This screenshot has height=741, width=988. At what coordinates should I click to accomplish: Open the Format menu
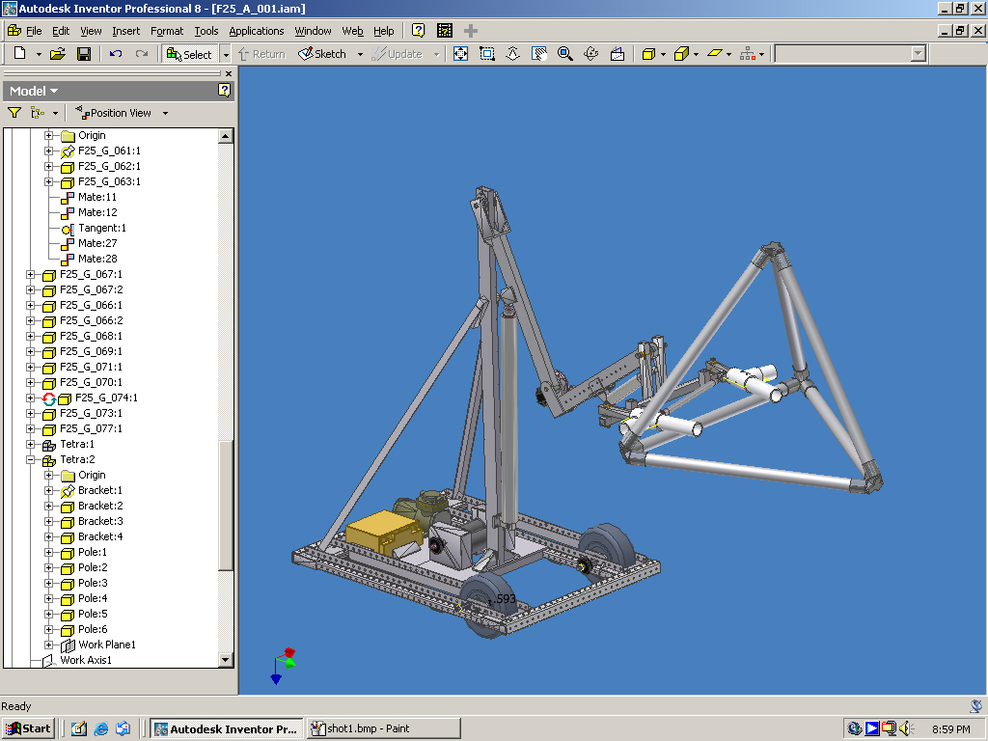point(167,31)
